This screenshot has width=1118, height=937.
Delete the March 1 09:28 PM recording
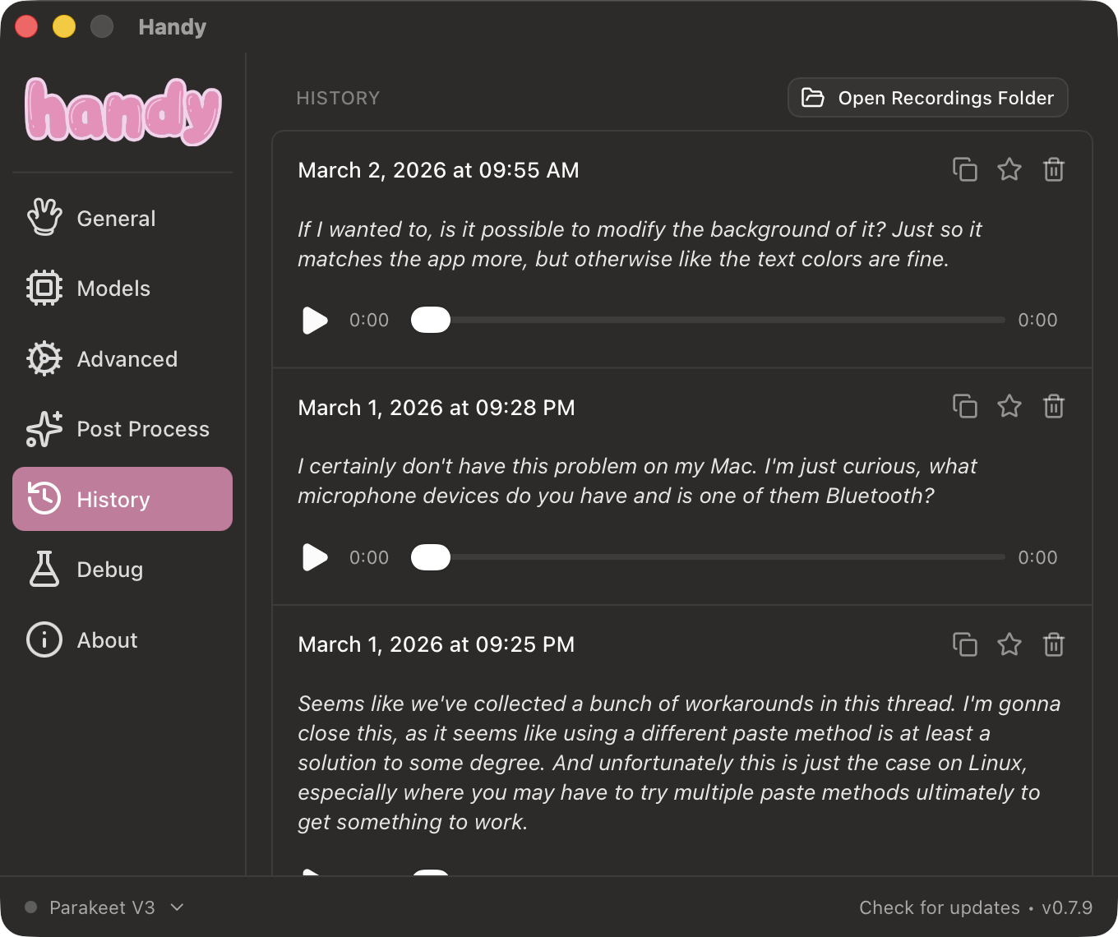point(1053,406)
